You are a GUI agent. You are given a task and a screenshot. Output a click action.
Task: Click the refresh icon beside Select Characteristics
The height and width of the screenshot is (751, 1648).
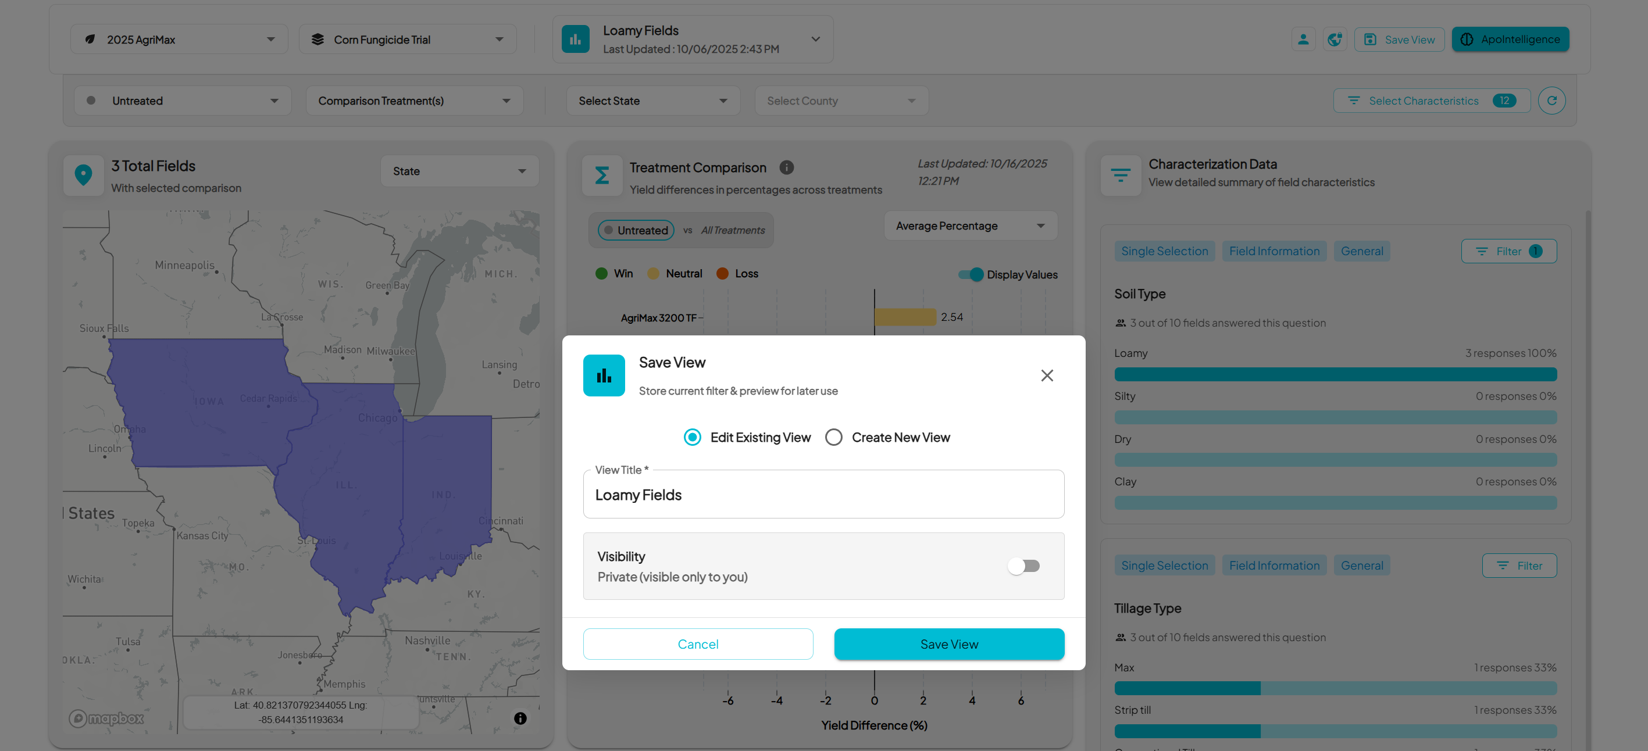1551,101
